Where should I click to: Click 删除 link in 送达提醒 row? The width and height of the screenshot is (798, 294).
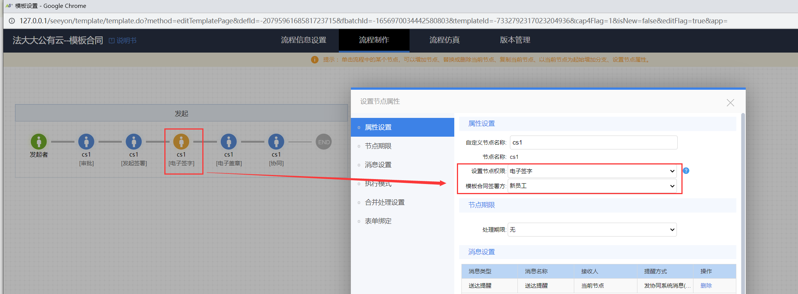click(706, 286)
